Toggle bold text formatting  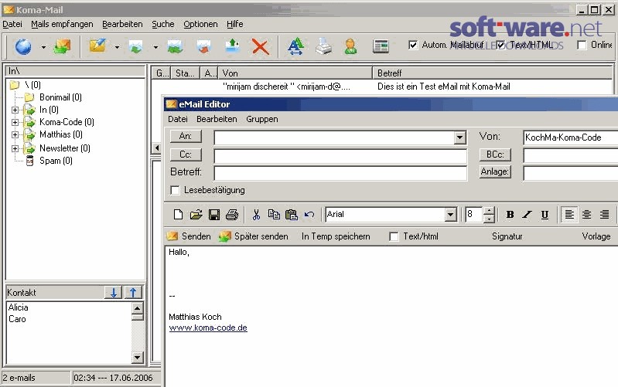point(510,215)
